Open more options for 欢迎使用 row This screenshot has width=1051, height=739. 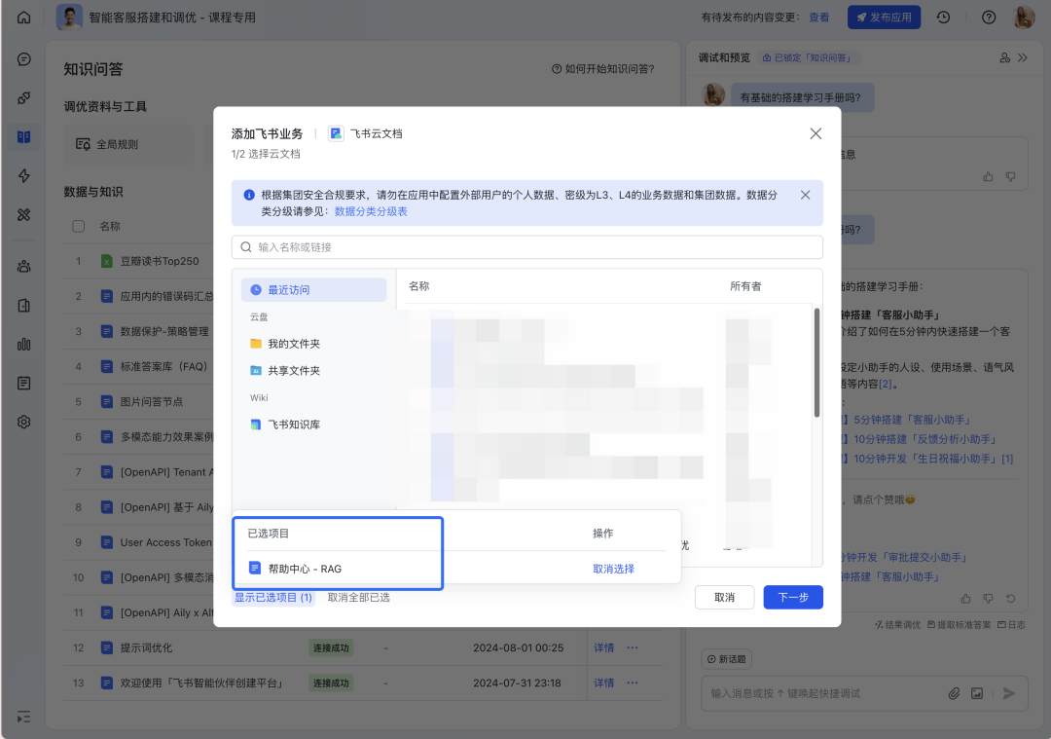coord(633,683)
